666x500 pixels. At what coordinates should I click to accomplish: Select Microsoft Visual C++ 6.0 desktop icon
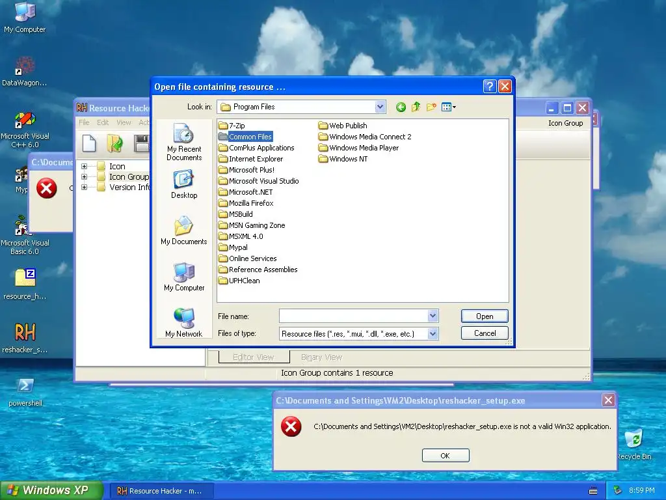click(25, 130)
